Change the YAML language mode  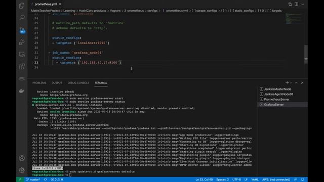[x=255, y=179]
